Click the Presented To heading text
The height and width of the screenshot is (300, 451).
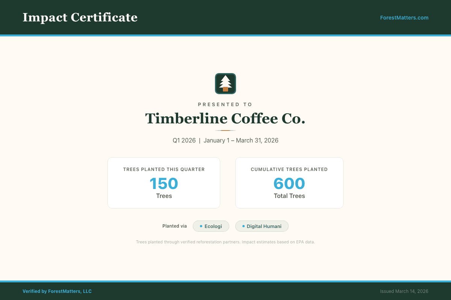point(225,104)
